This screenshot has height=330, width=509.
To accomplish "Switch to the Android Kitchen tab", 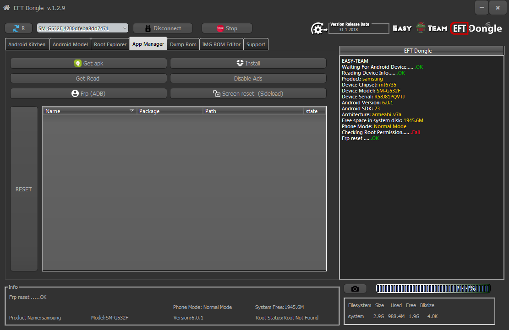I will click(x=27, y=44).
